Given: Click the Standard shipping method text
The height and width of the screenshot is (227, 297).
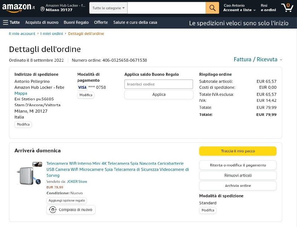Looking at the screenshot, I should [208, 203].
